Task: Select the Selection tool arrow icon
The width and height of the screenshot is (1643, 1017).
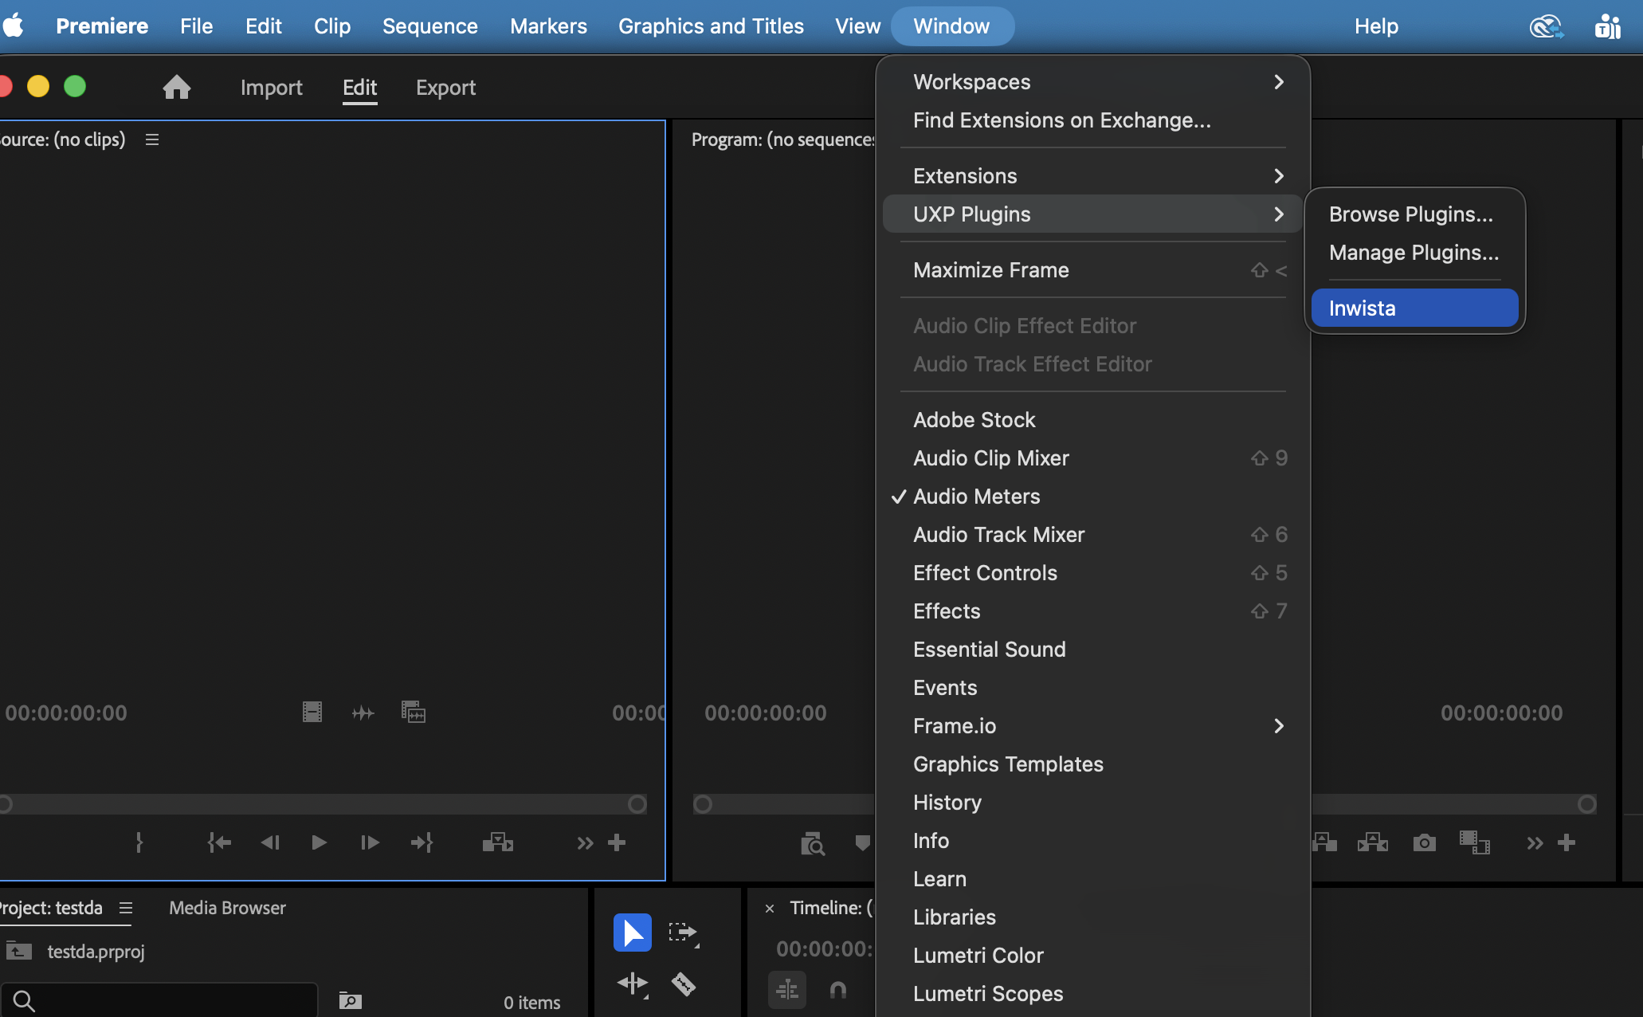Action: [x=633, y=933]
